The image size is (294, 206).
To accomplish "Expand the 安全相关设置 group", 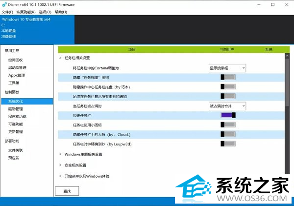I will click(60, 165).
